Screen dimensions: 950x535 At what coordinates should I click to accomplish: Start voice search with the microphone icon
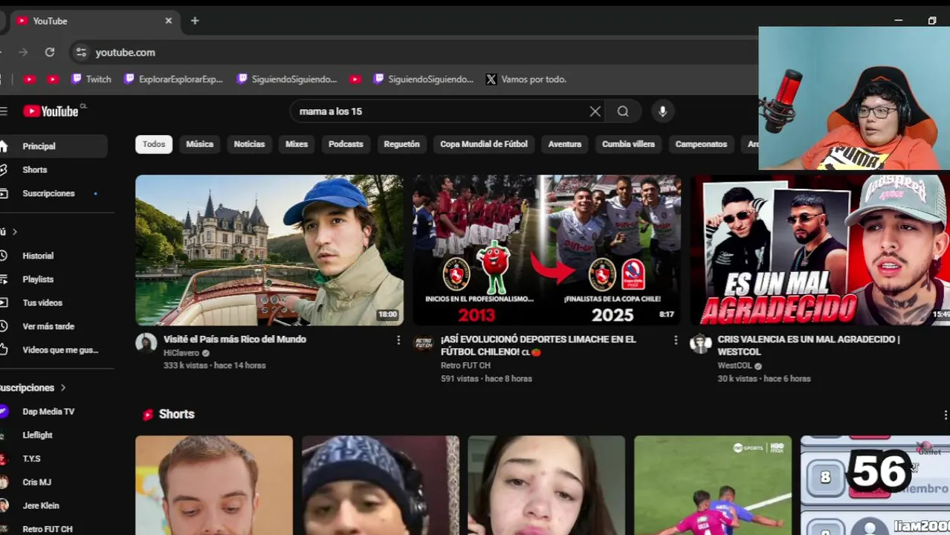coord(662,111)
